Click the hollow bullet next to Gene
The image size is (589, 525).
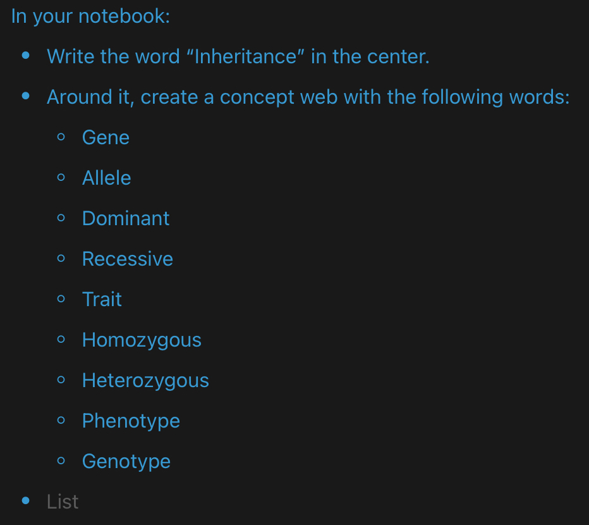click(x=61, y=137)
